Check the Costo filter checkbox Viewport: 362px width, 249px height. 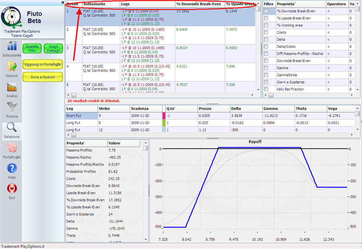[266, 32]
